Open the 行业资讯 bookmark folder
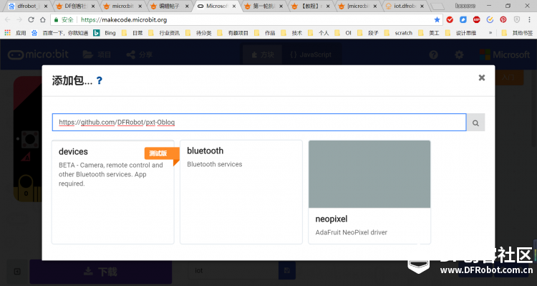Image resolution: width=537 pixels, height=286 pixels. [164, 33]
